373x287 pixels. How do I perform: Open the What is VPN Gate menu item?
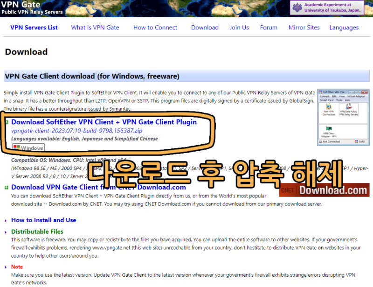95,28
